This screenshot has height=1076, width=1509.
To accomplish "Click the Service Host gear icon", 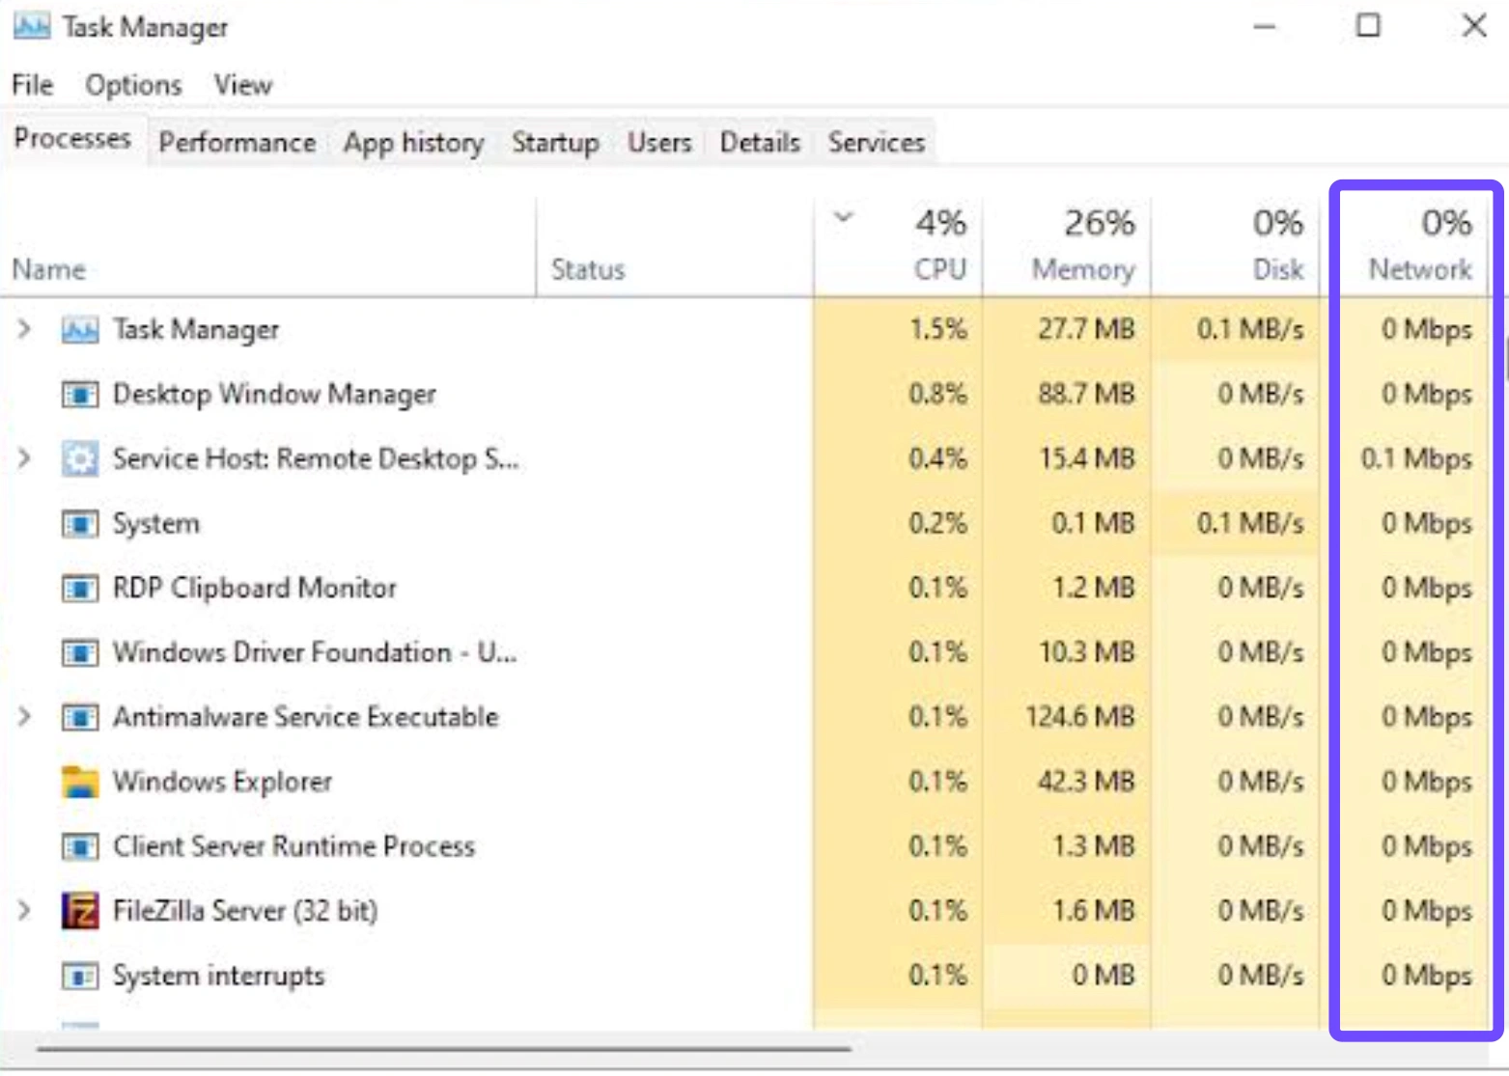I will 79,459.
